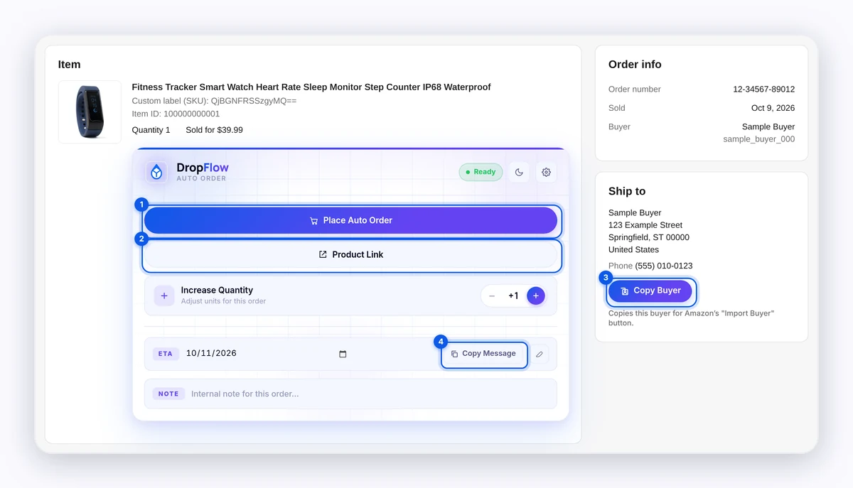Screen dimensions: 853x488
Task: Click the DropFlow water drop logo icon
Action: [x=157, y=172]
